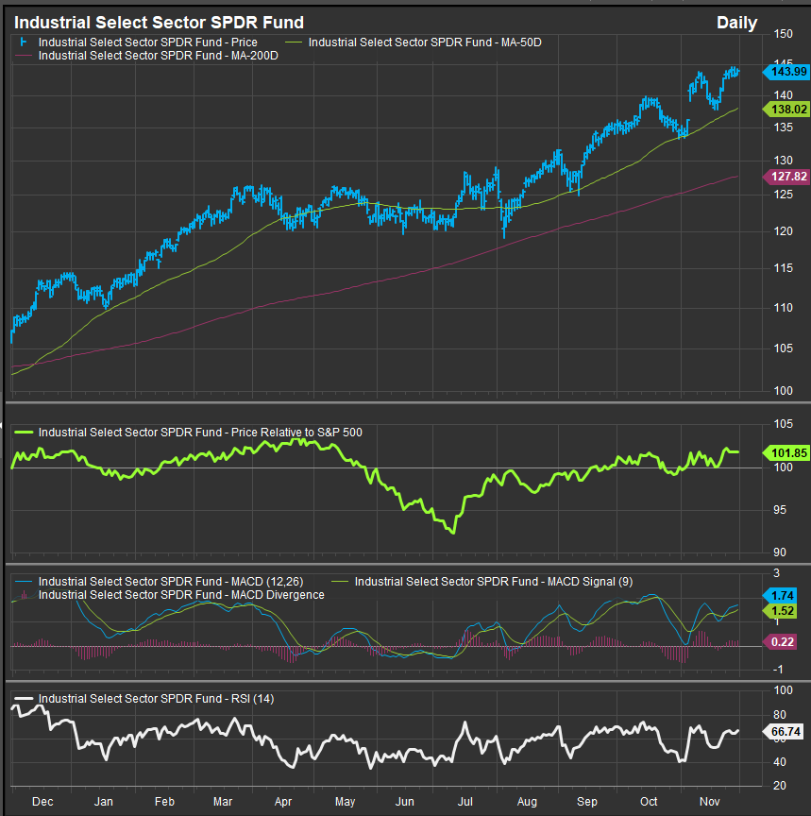Click the MA-200D legend entry

159,56
